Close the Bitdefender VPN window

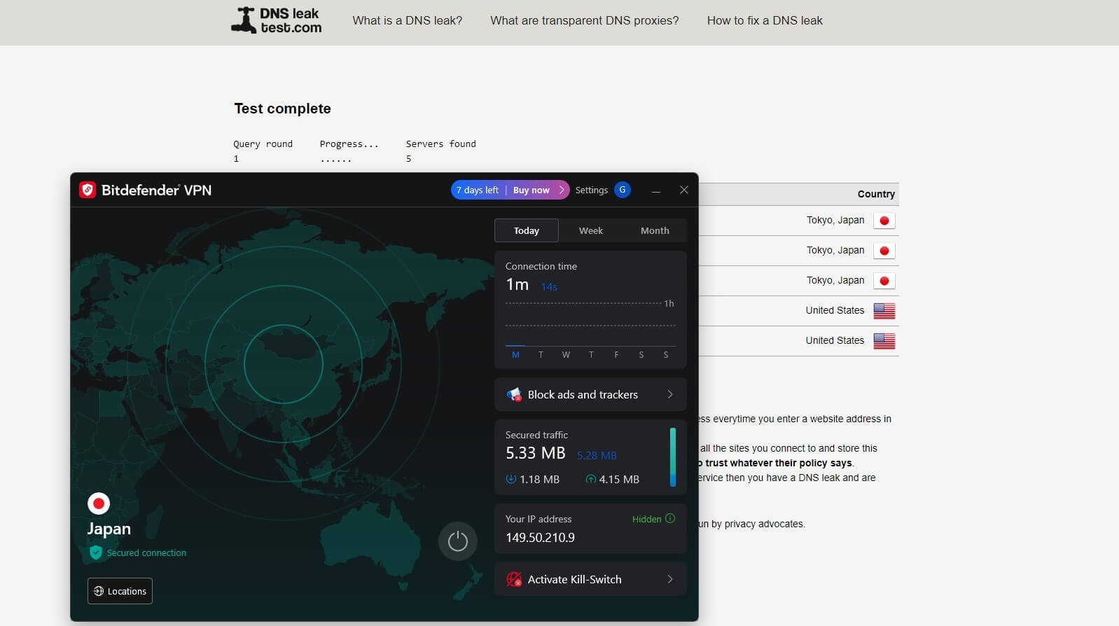684,190
